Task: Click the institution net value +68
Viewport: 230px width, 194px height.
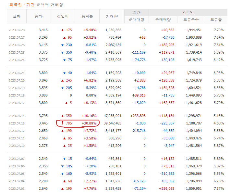Action: (x=142, y=37)
